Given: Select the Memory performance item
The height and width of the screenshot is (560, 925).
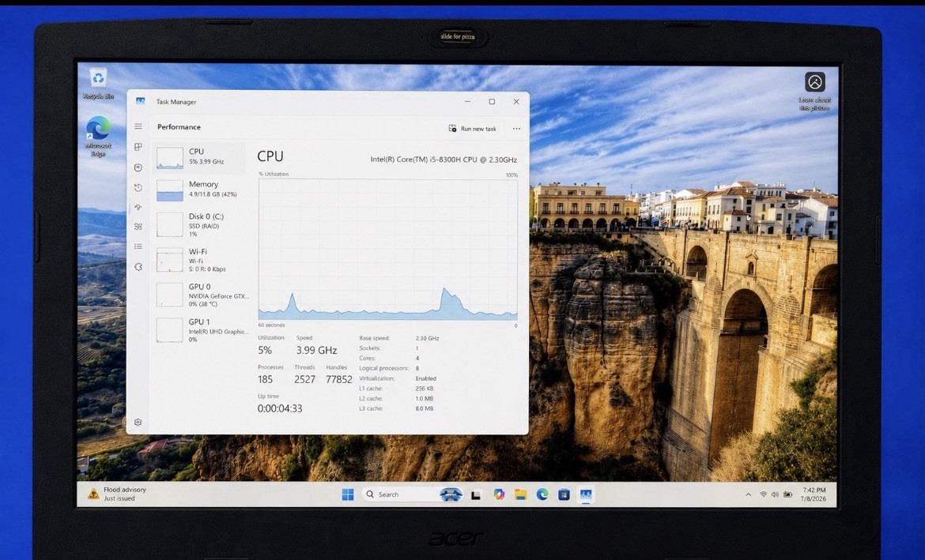Looking at the screenshot, I should click(198, 190).
